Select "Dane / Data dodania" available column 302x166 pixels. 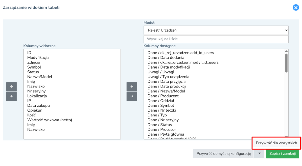[166, 57]
